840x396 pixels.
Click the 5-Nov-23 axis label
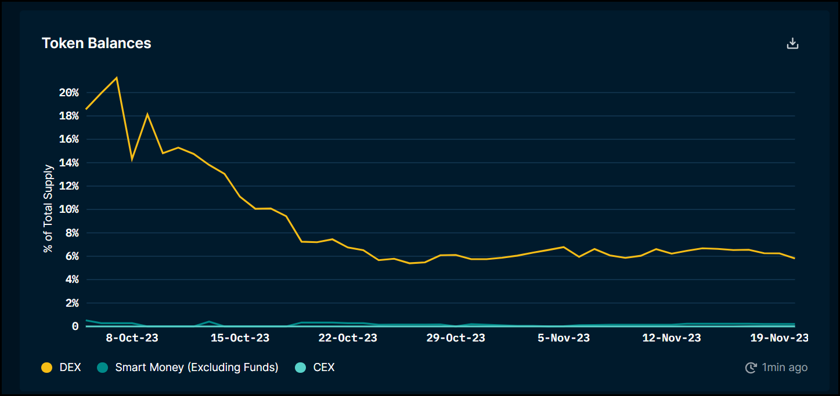coord(564,338)
